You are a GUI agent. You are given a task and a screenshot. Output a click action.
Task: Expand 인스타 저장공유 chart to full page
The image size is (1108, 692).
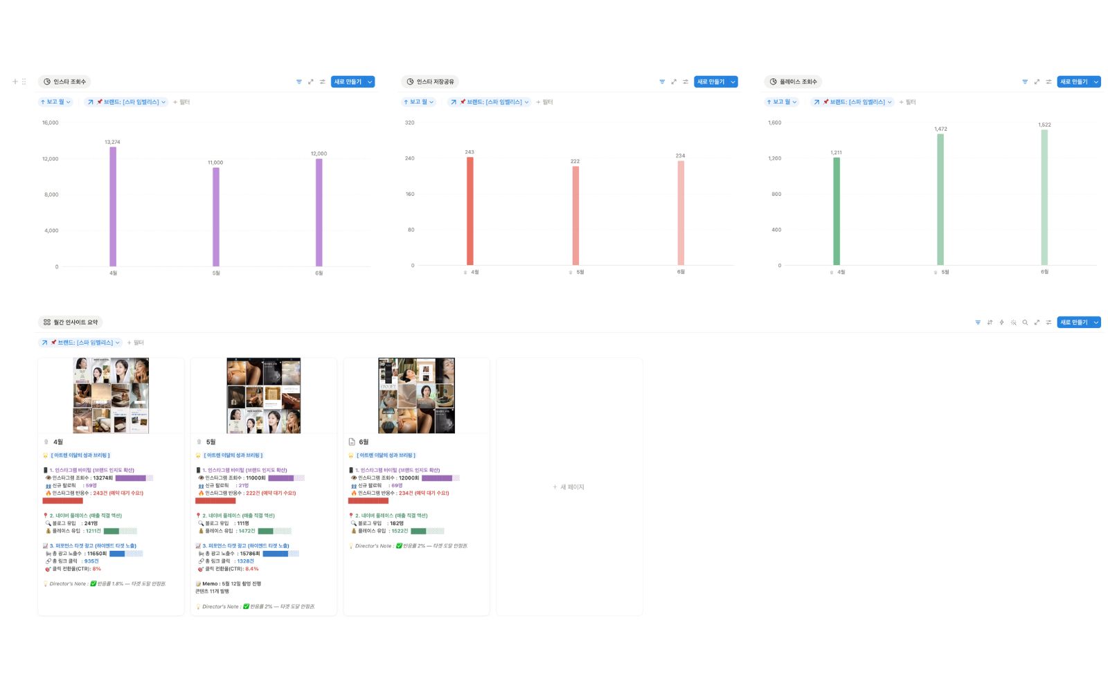coord(674,82)
